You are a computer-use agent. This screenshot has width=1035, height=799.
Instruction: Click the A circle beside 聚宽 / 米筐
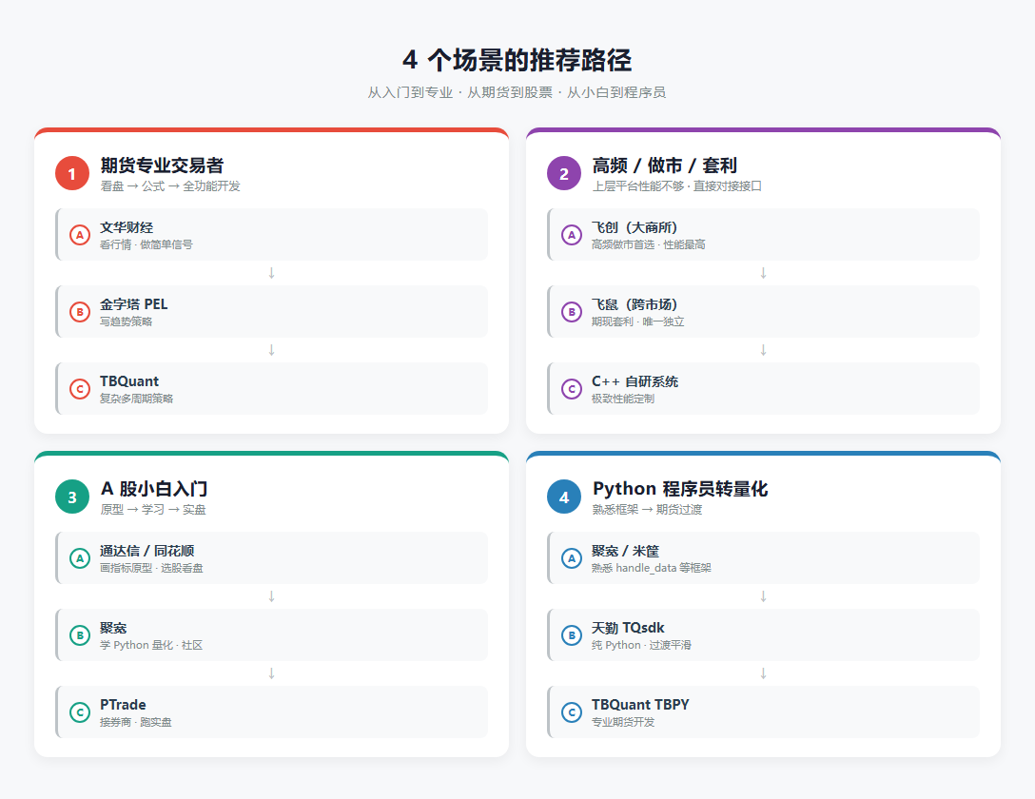point(572,558)
